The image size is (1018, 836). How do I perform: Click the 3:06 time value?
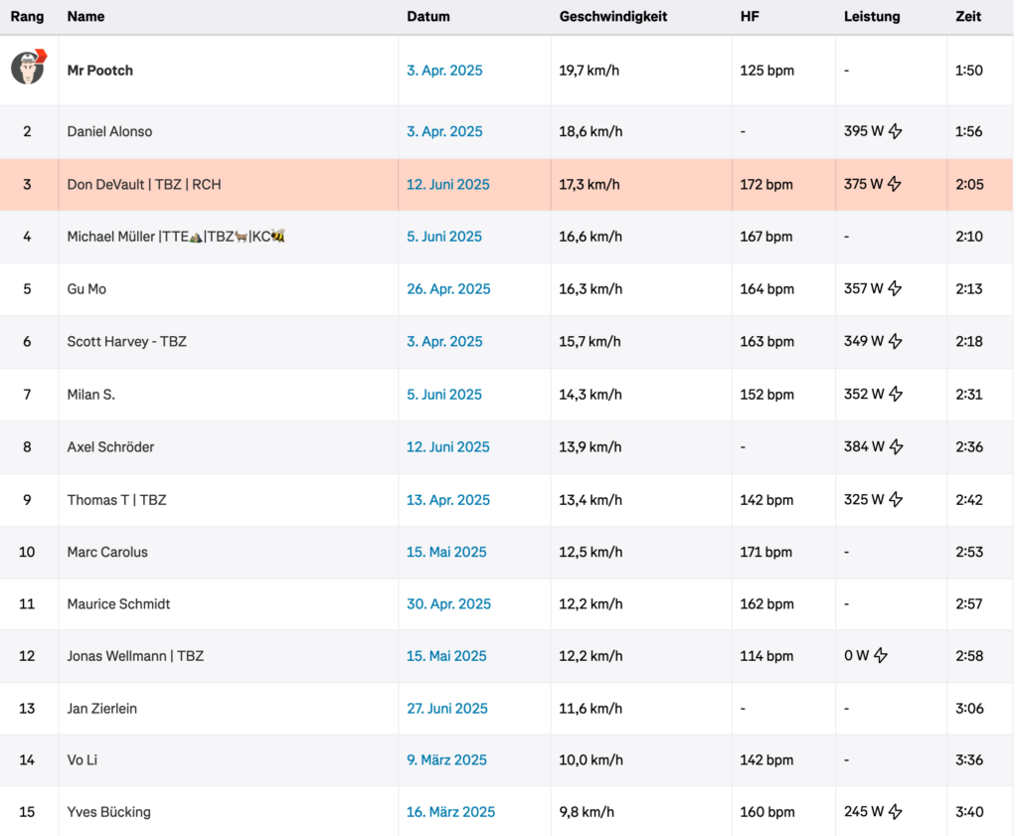coord(969,708)
